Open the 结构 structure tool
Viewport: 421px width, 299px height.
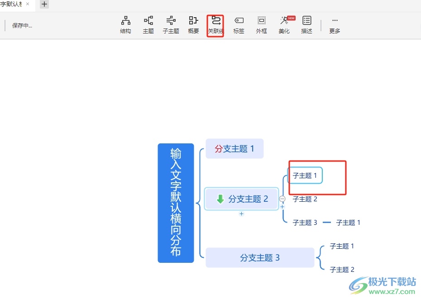point(125,25)
